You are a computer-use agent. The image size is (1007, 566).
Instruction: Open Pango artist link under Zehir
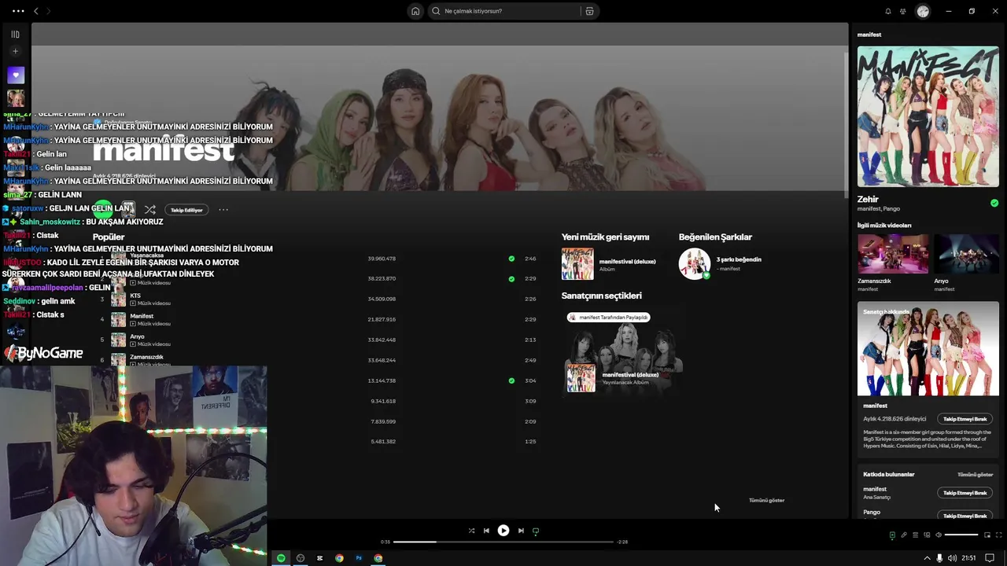coord(891,209)
